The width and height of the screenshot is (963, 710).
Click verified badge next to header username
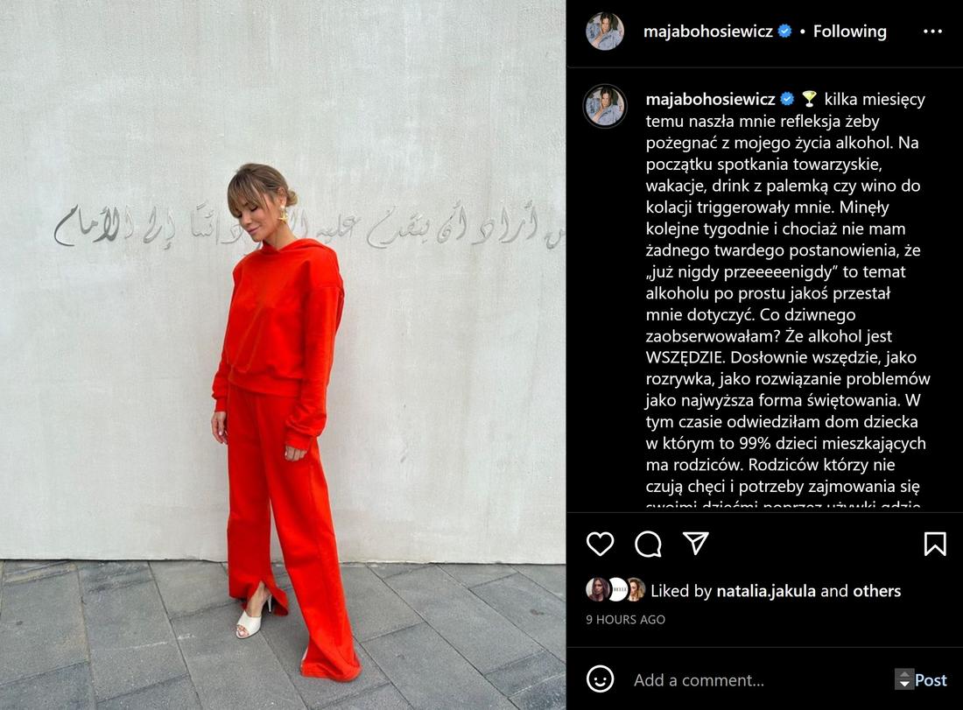785,32
